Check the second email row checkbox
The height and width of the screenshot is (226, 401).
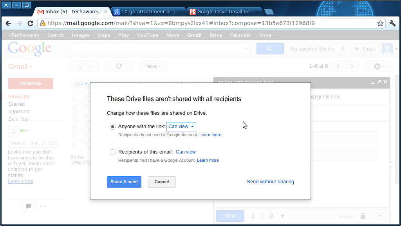click(x=76, y=107)
